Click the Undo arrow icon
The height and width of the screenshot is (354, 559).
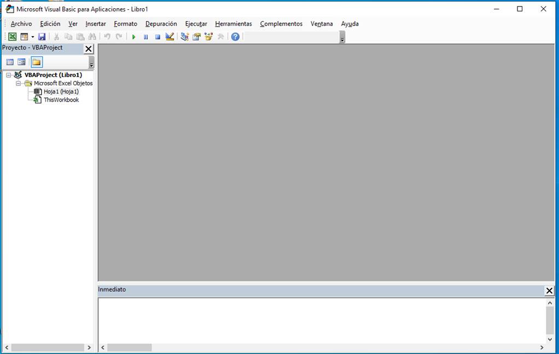pyautogui.click(x=107, y=37)
